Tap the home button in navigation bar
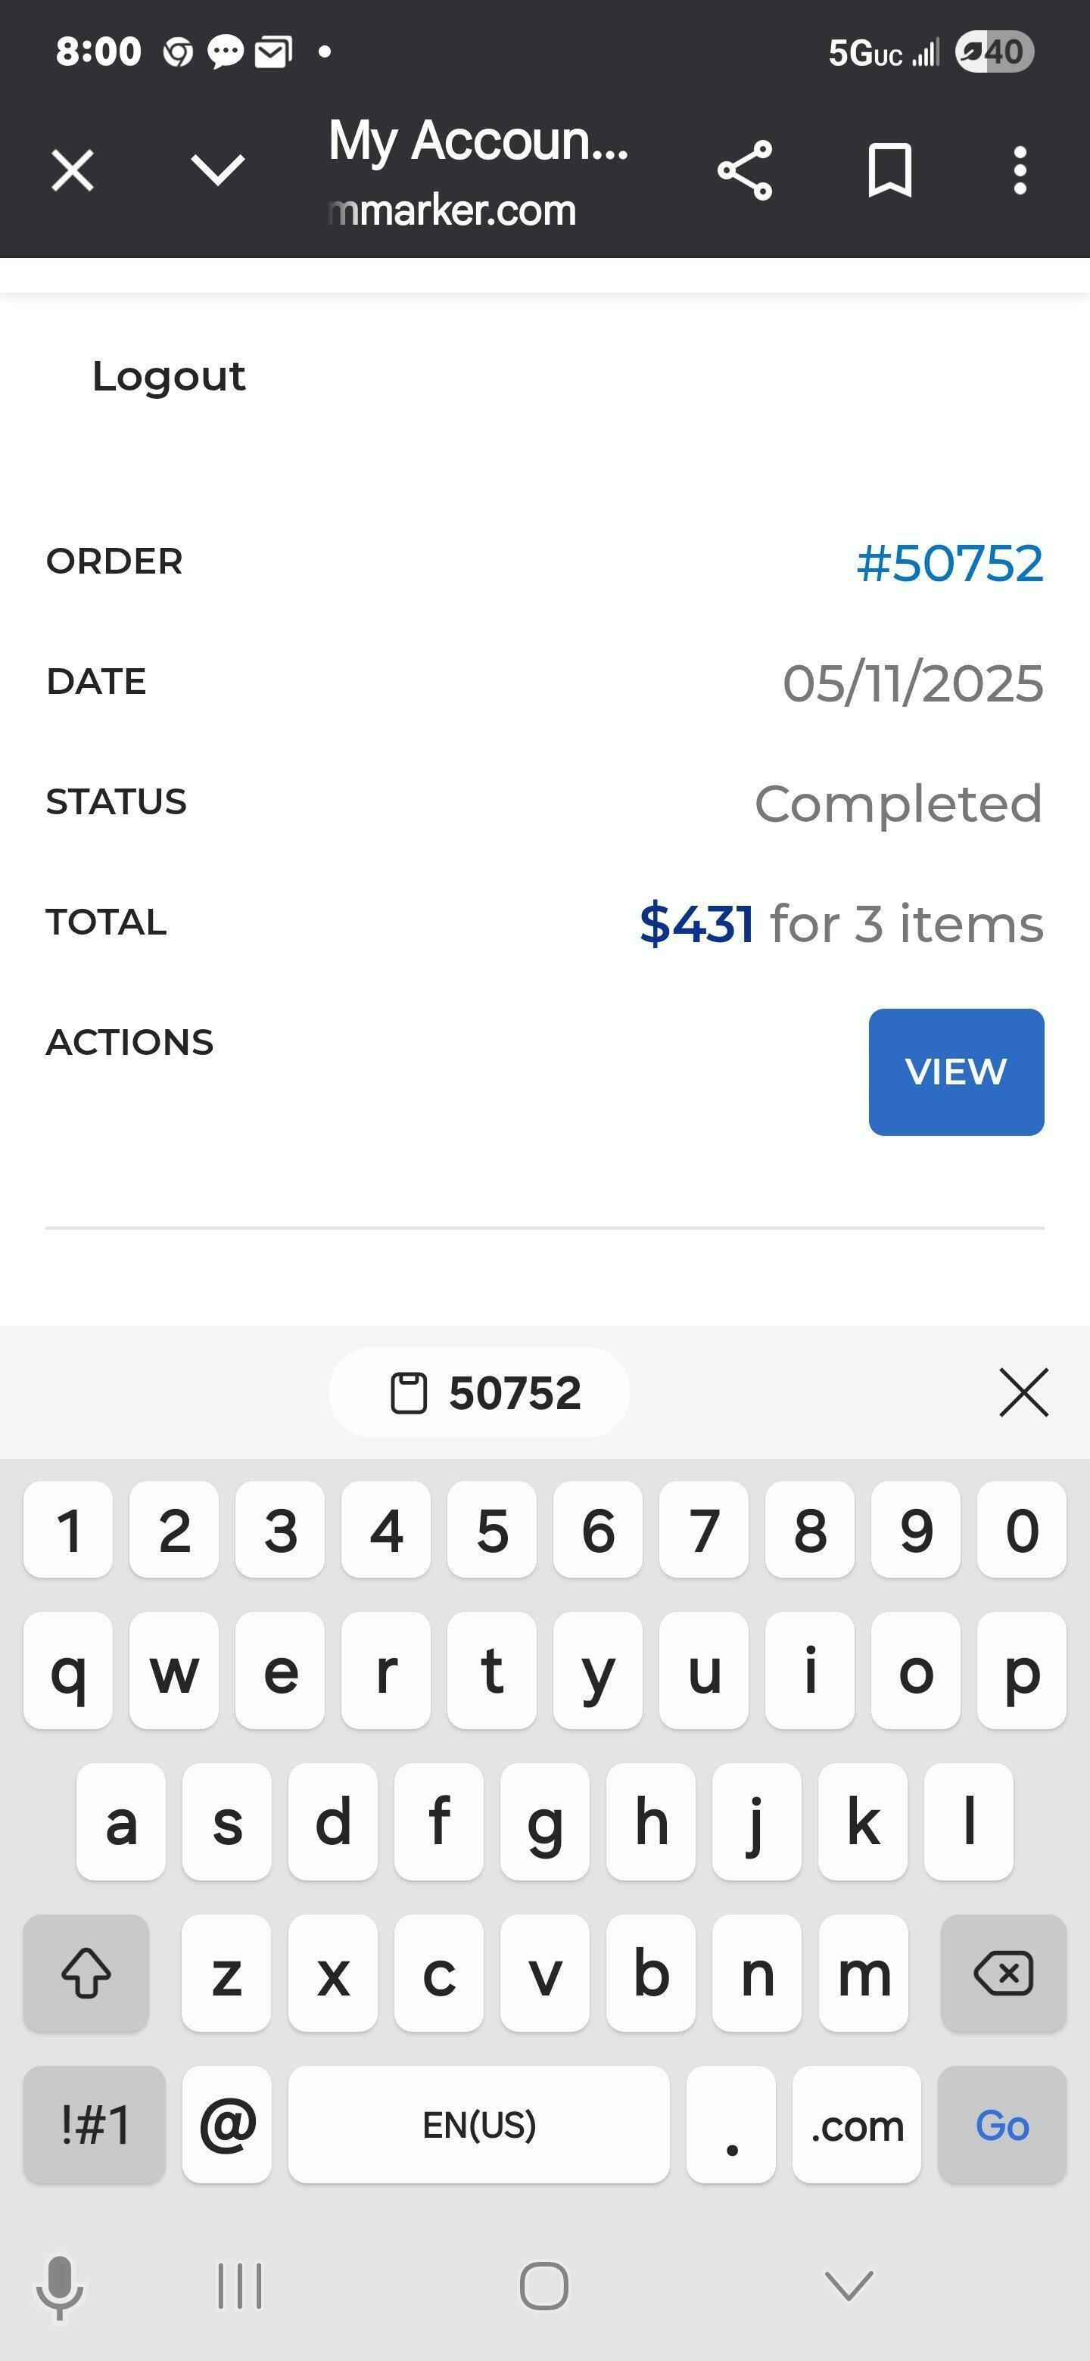Image resolution: width=1090 pixels, height=2361 pixels. [544, 2285]
